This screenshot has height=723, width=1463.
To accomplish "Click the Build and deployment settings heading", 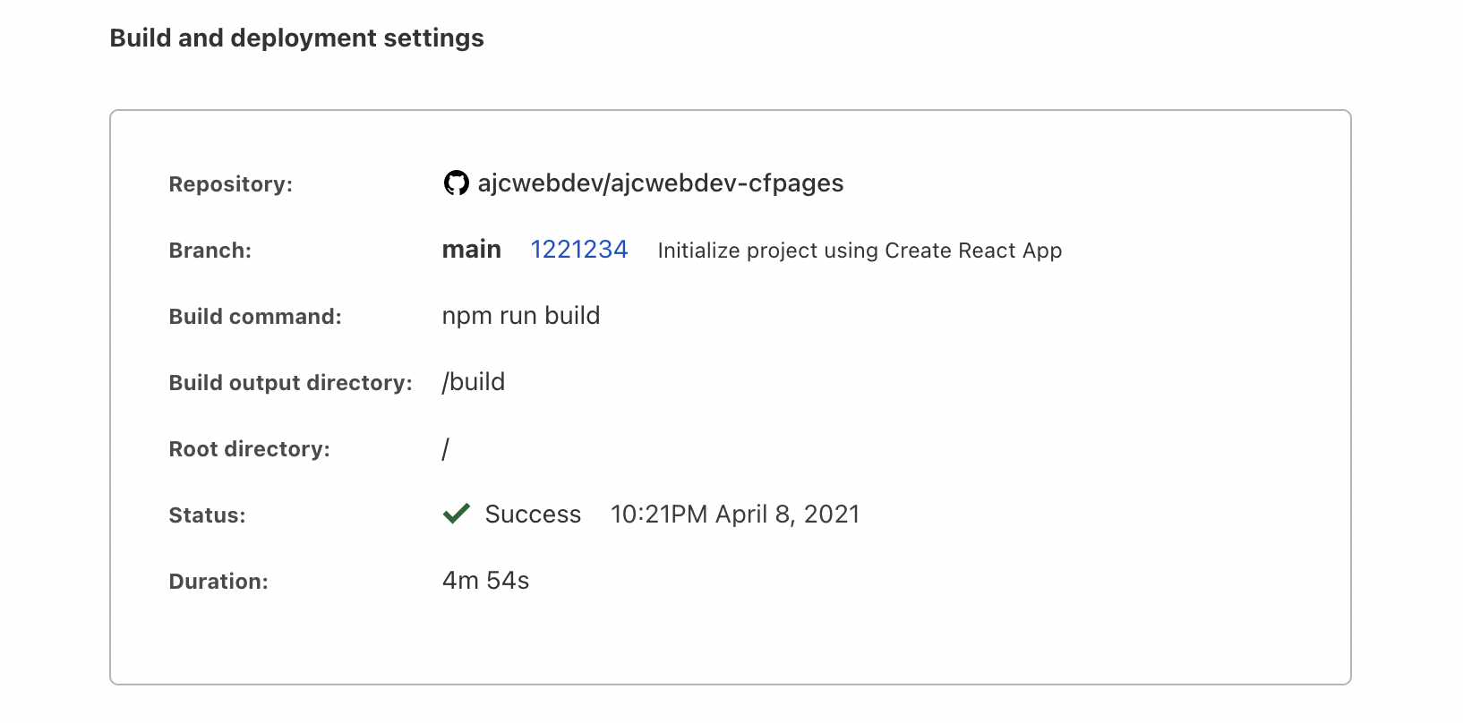I will pyautogui.click(x=297, y=38).
